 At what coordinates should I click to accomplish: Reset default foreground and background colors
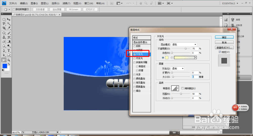pos(3,70)
